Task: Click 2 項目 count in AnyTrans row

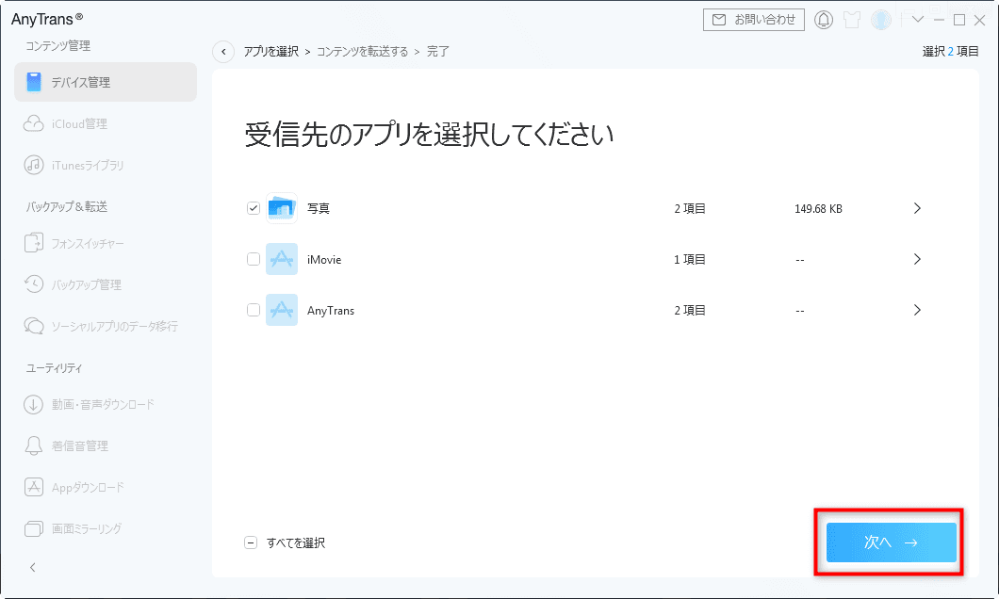Action: pos(690,311)
